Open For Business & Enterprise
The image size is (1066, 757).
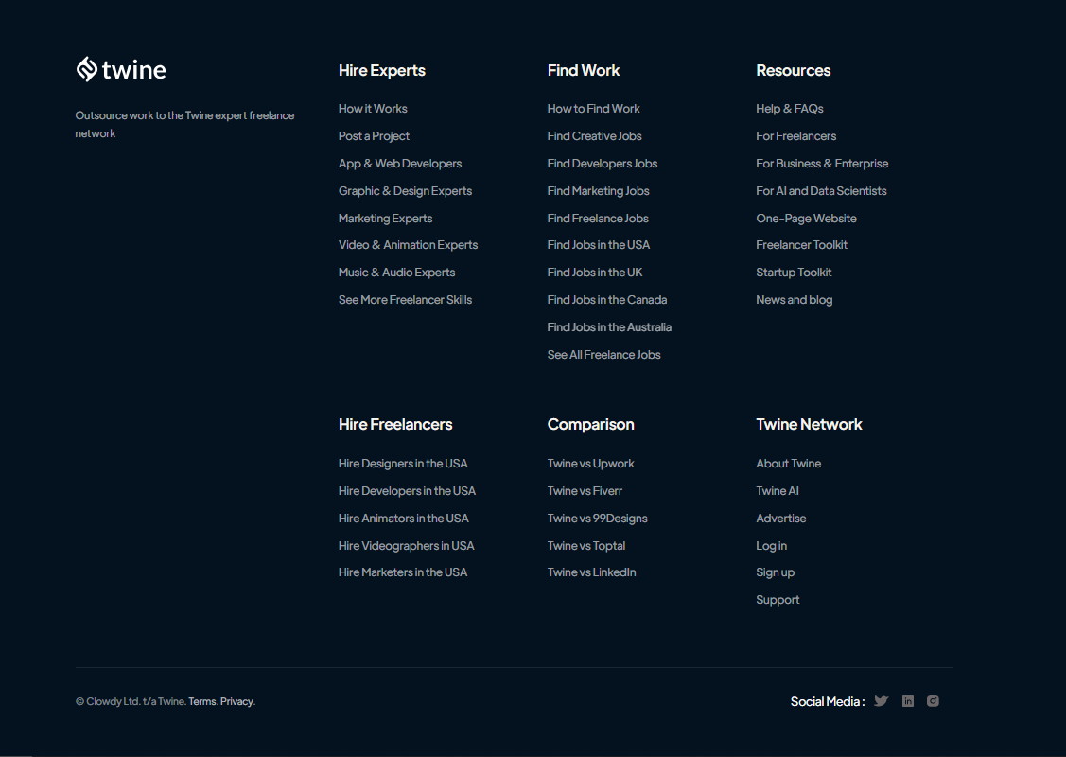pos(822,164)
